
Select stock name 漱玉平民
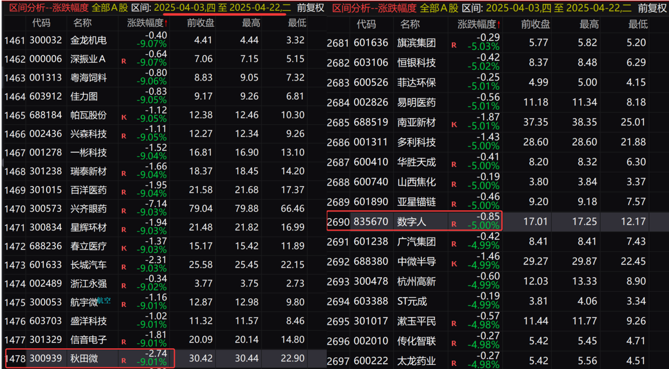click(416, 321)
